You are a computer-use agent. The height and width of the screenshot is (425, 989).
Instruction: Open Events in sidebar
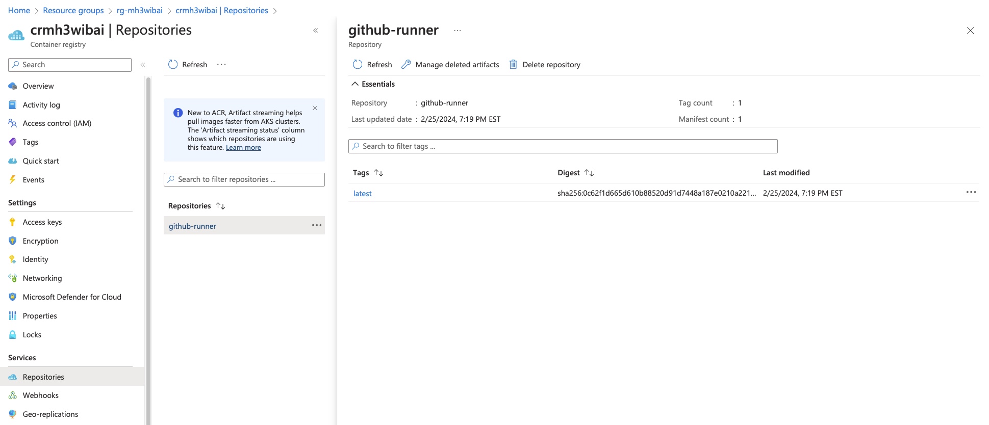(x=33, y=180)
